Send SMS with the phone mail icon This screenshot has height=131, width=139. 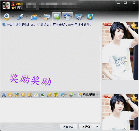47,17
